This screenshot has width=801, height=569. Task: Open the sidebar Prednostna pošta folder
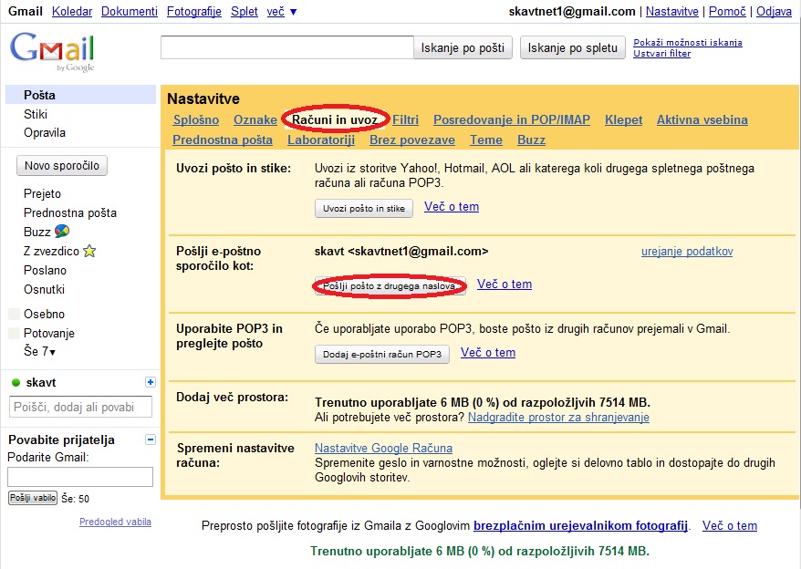(70, 212)
